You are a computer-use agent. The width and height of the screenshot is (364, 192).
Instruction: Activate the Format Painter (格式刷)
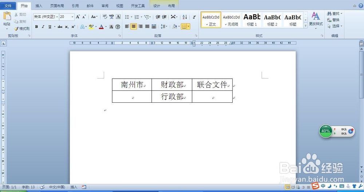click(22, 28)
